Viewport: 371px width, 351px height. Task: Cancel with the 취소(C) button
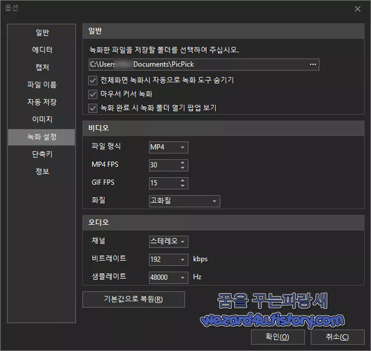[x=337, y=337]
